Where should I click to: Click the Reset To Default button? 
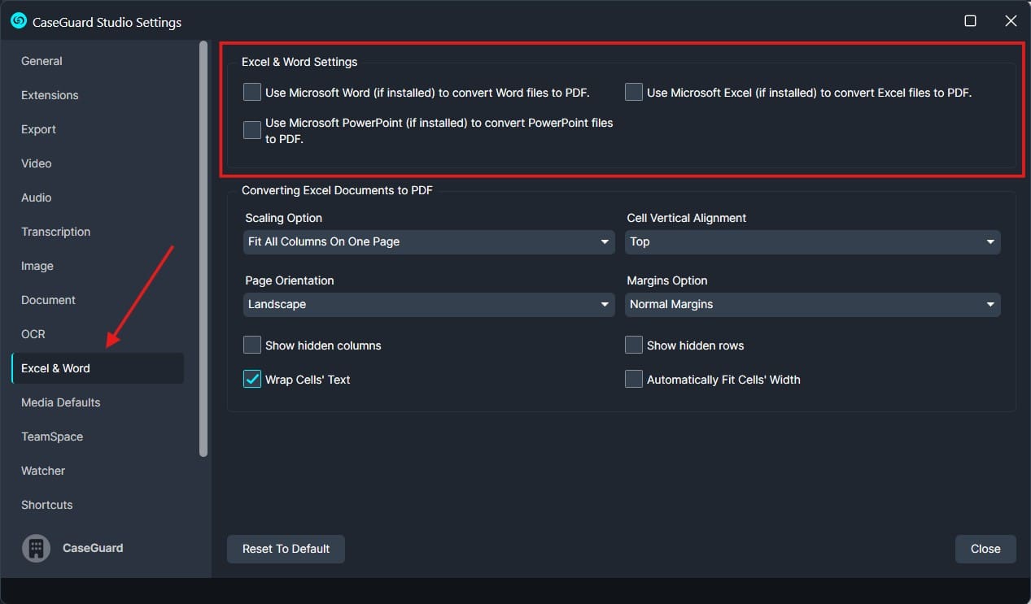286,549
